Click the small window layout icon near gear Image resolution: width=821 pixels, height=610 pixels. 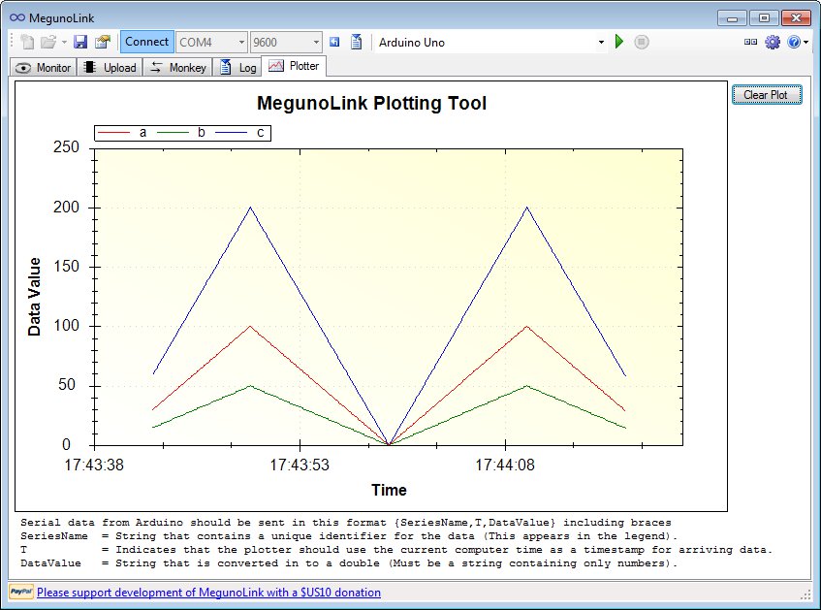[x=751, y=42]
